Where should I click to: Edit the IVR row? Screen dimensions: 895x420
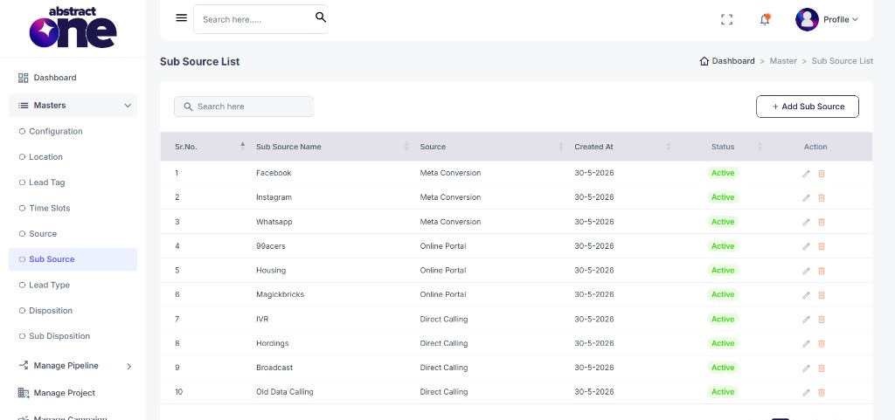pyautogui.click(x=806, y=320)
